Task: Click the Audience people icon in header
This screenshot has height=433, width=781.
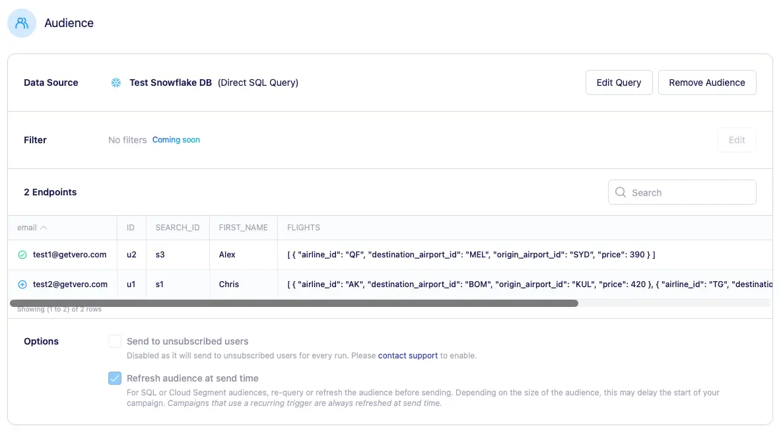Action: click(21, 22)
